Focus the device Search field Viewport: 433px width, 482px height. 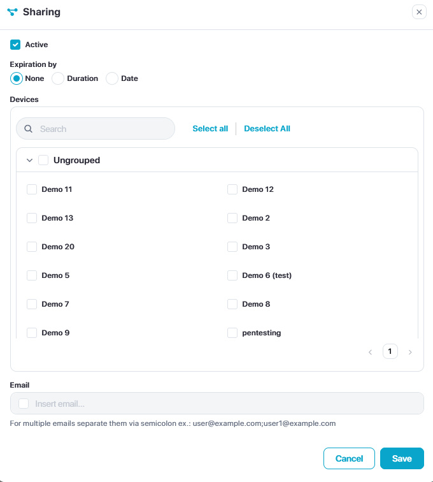pos(102,129)
